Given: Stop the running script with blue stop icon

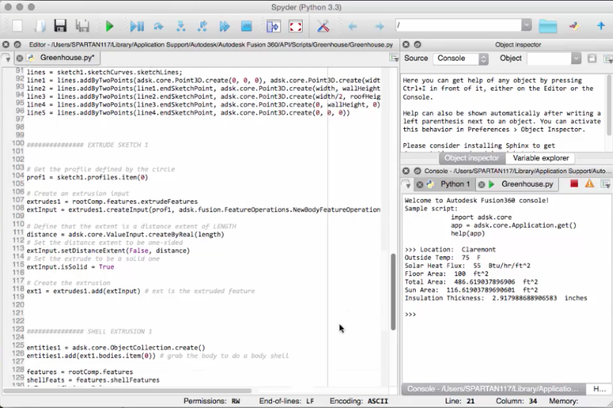Looking at the screenshot, I should coord(247,26).
